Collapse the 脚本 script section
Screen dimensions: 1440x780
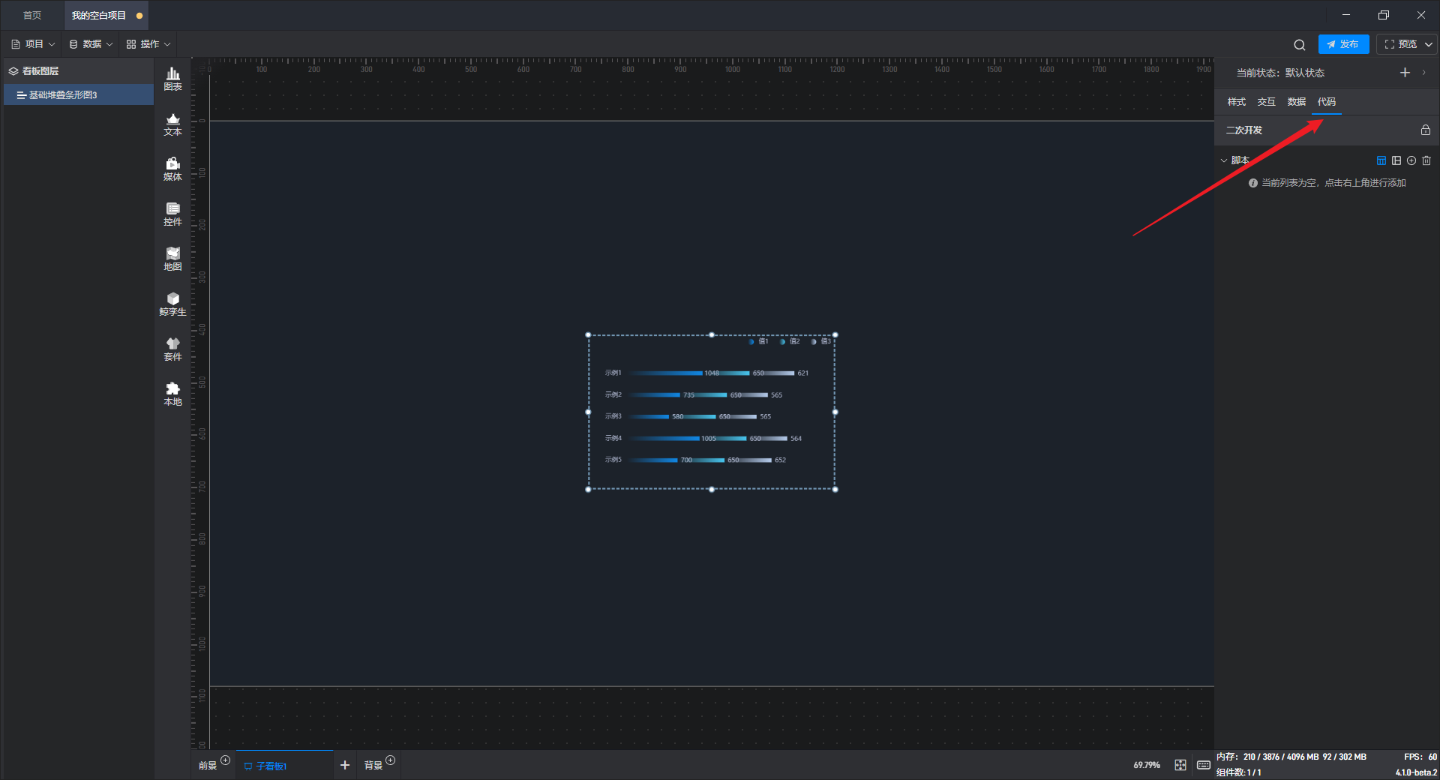point(1224,160)
